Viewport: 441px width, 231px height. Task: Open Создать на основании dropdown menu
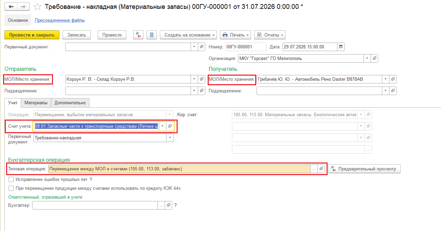(x=189, y=35)
